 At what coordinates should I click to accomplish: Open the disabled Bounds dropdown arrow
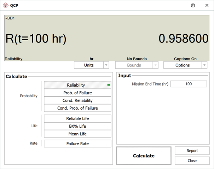click(155, 65)
